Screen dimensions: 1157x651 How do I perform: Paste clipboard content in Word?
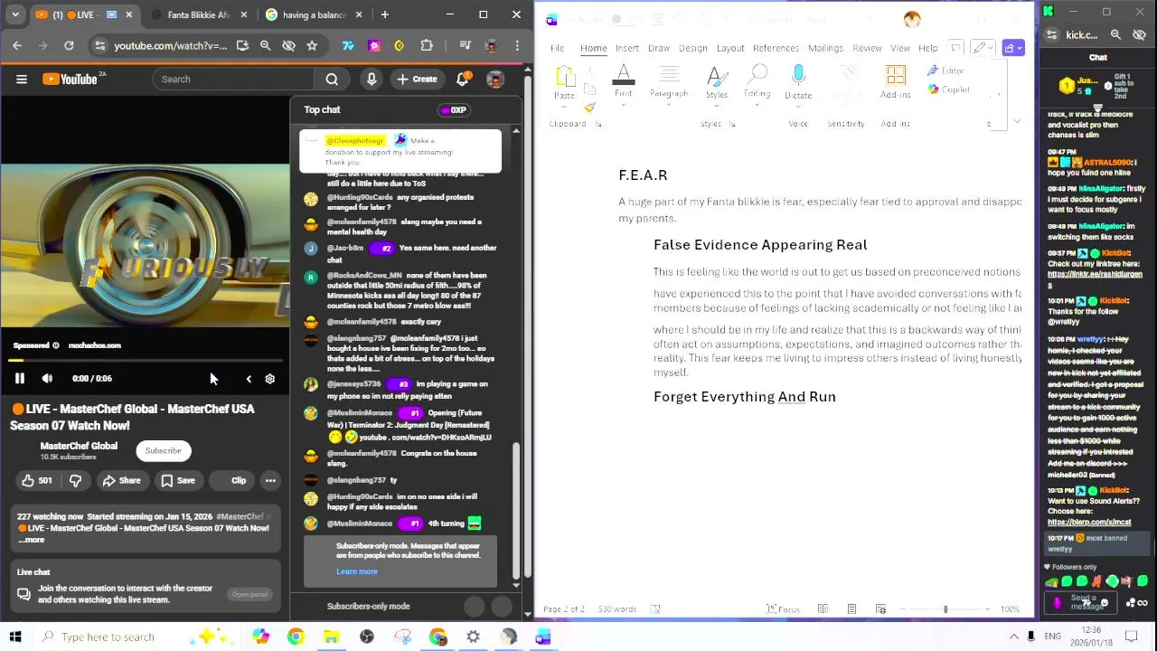tap(564, 81)
